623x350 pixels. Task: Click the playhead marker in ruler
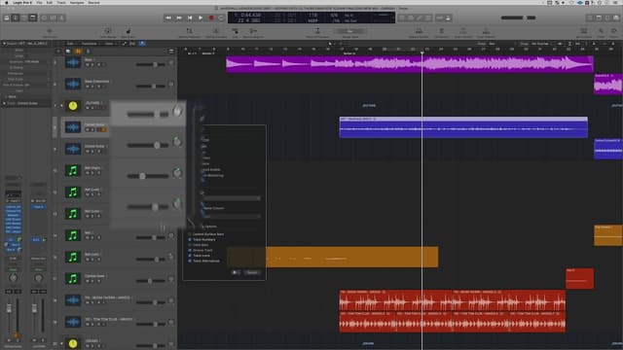tap(421, 52)
